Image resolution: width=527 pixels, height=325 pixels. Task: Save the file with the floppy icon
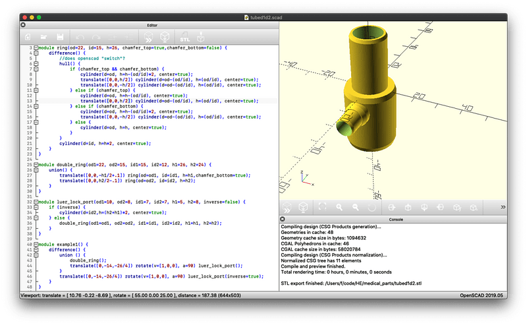coord(60,37)
